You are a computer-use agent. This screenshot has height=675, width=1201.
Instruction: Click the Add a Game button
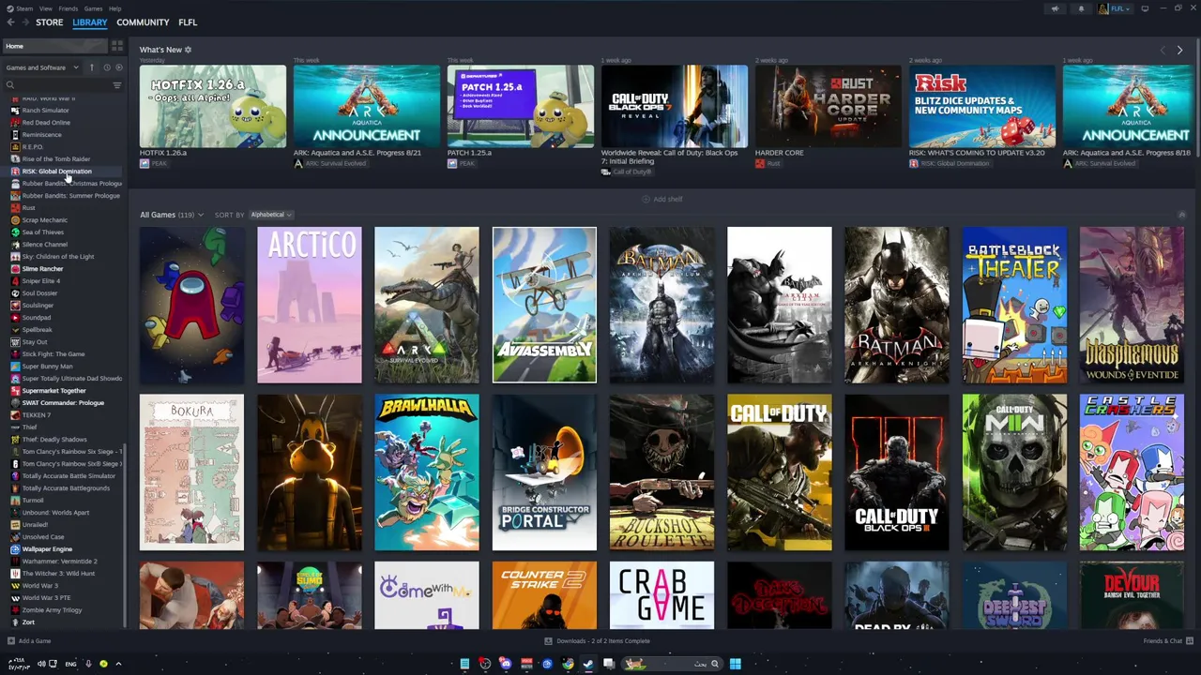tap(29, 641)
